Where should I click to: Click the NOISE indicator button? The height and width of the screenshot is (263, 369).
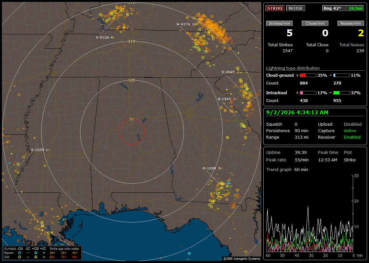point(296,8)
